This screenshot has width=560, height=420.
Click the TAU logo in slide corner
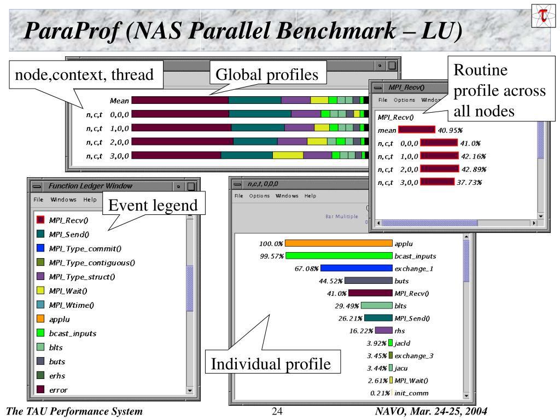(543, 16)
